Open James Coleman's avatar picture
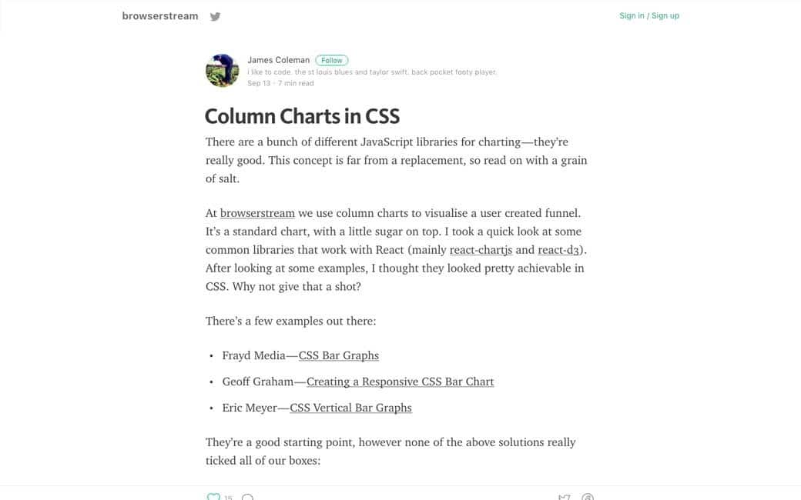This screenshot has height=500, width=801. [222, 71]
